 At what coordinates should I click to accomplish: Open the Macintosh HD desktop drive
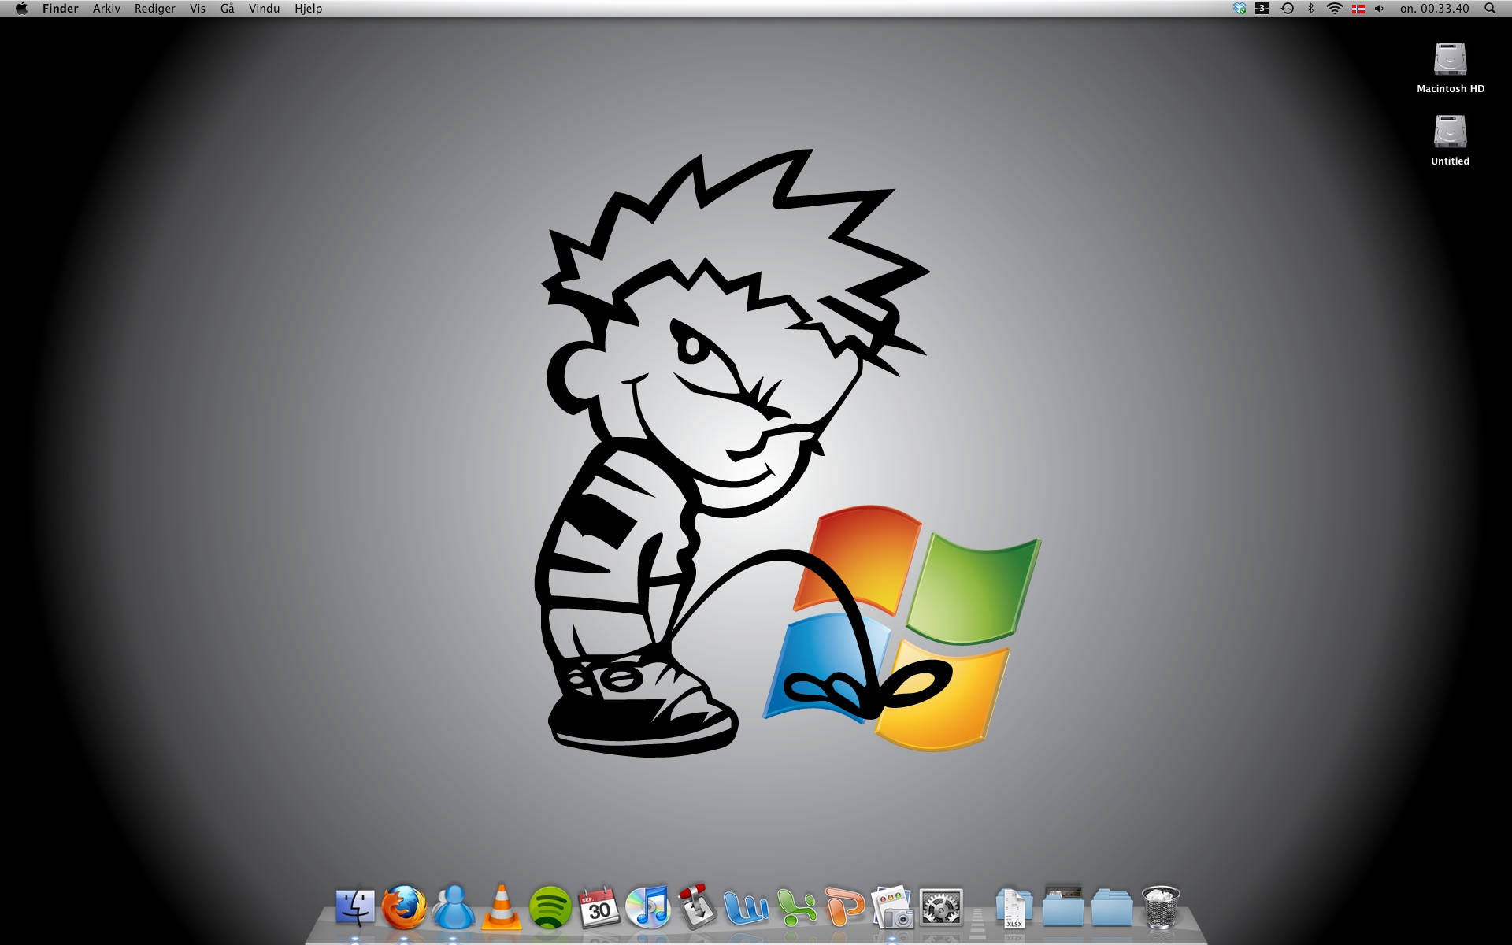point(1450,68)
